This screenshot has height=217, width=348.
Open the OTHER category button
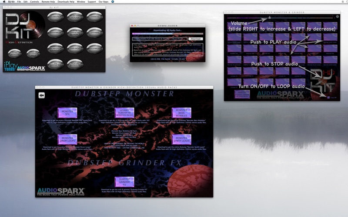click(95, 33)
